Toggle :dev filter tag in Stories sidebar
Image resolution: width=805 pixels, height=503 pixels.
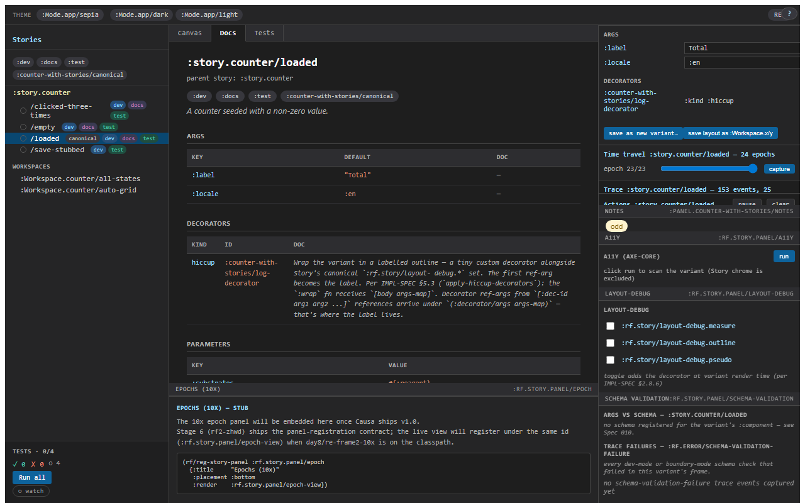click(x=23, y=62)
